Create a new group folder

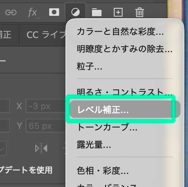[97, 12]
